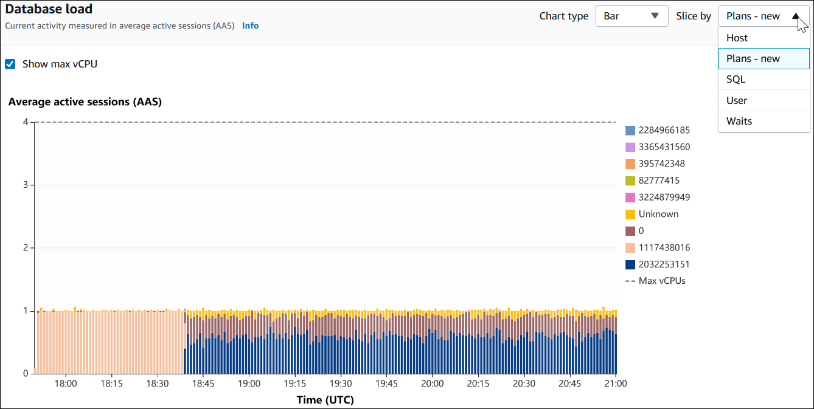
Task: Click the dark blue 2032253151 legend icon
Action: (630, 264)
